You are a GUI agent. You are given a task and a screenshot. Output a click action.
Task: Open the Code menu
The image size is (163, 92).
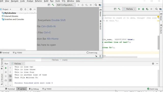22,1
